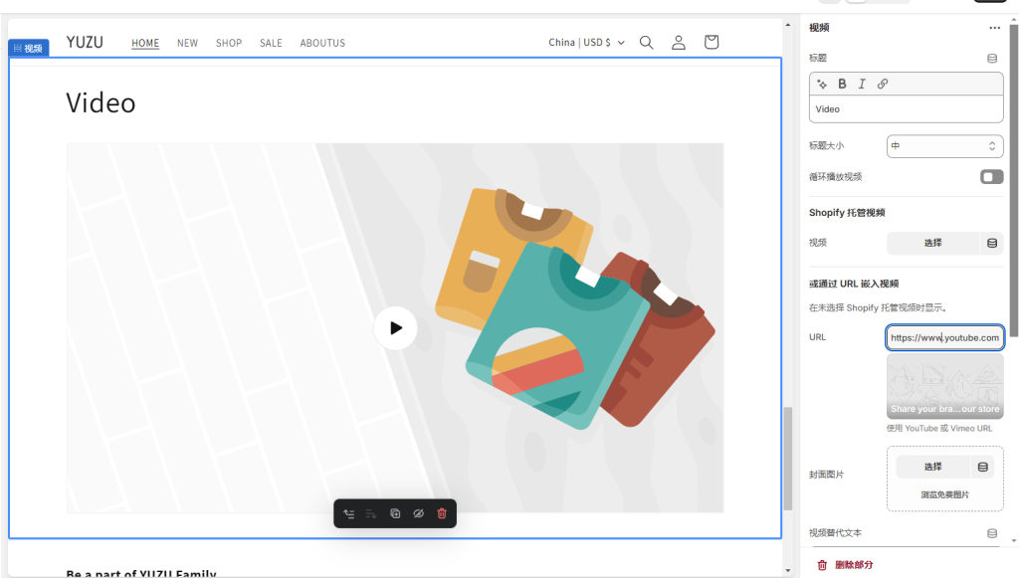Toggle the 循环播放视频 loop switch
This screenshot has height=578, width=1019.
pos(991,177)
